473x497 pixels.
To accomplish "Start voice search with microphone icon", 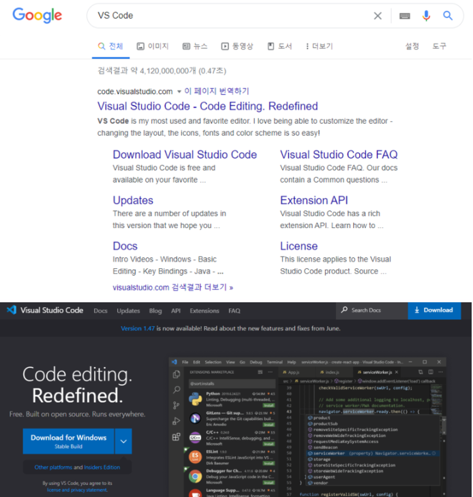I will 426,16.
